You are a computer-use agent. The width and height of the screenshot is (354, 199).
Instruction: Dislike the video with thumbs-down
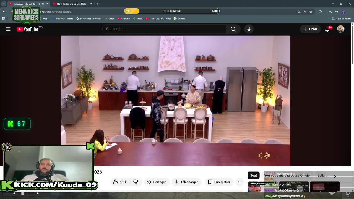point(136,182)
